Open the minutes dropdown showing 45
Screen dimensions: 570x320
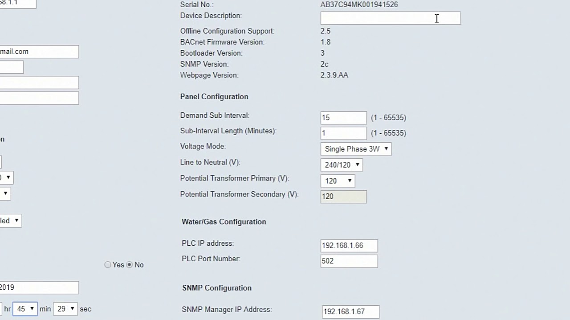25,309
